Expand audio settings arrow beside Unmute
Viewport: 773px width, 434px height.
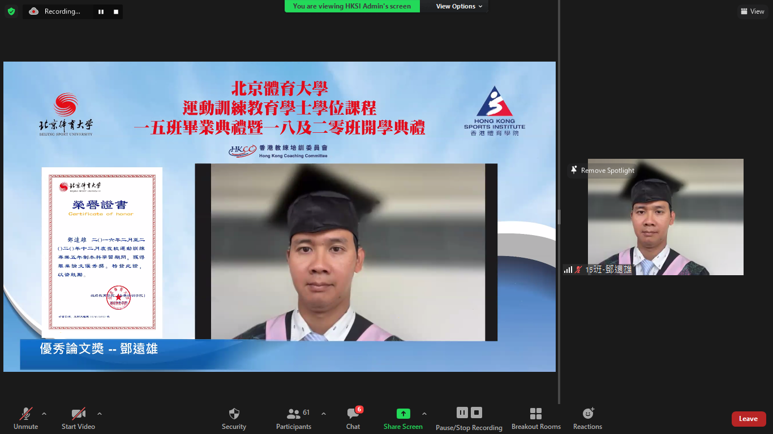tap(44, 414)
